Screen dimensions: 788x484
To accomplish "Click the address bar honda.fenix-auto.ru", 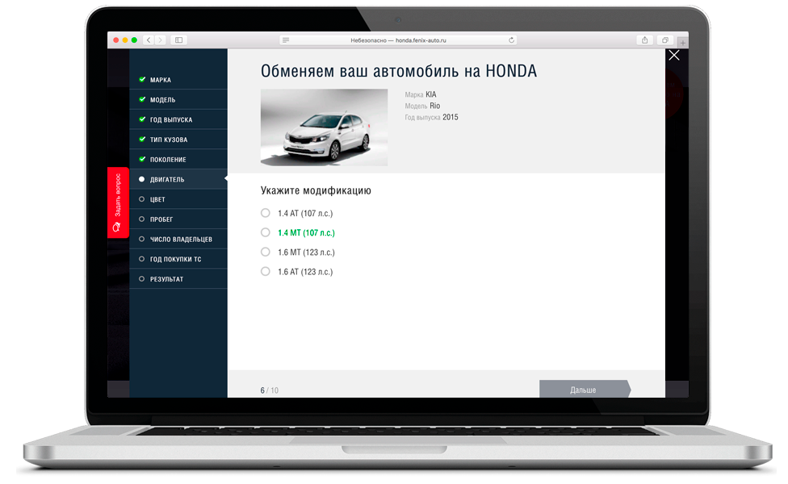I will (x=398, y=40).
